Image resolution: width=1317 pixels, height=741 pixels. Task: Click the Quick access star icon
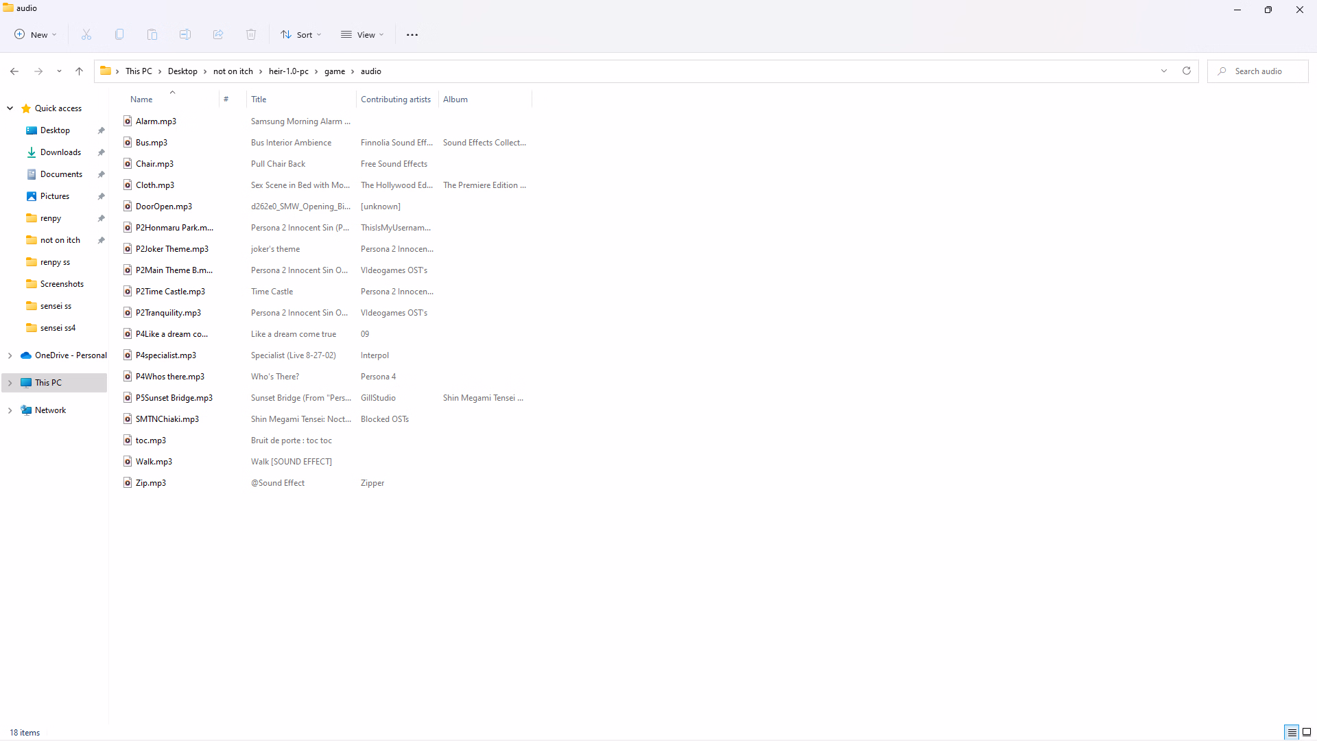26,108
